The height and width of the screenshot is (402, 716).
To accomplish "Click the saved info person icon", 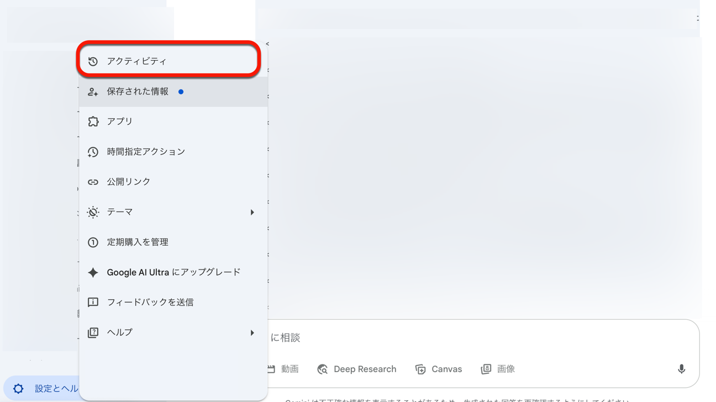I will click(x=93, y=92).
